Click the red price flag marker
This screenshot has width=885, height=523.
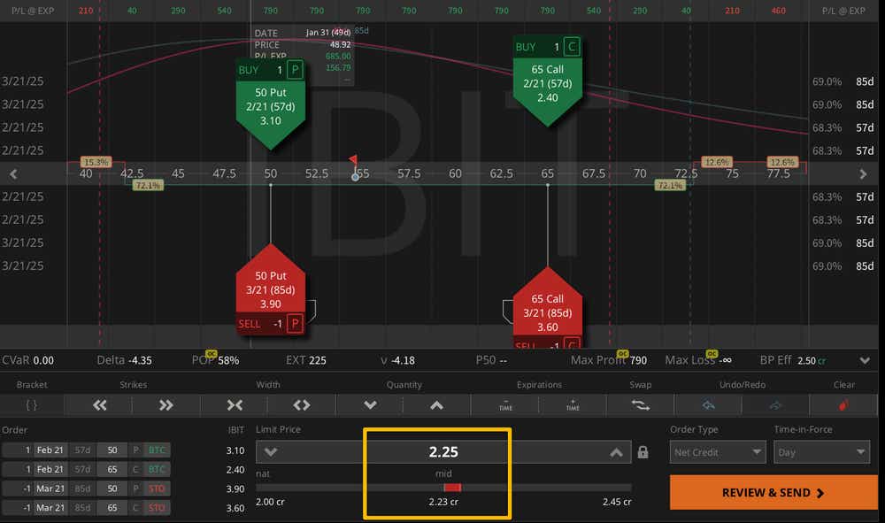[x=353, y=159]
